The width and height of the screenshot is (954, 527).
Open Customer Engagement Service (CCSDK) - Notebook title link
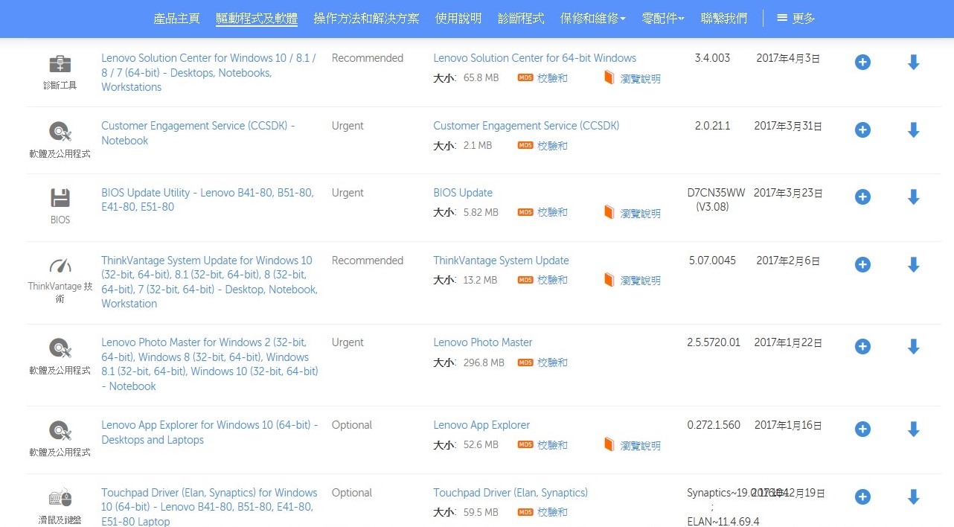click(x=198, y=133)
